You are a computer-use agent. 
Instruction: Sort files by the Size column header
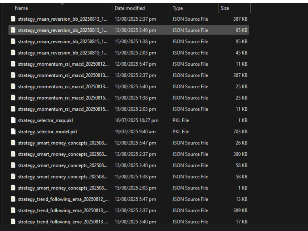[x=225, y=8]
